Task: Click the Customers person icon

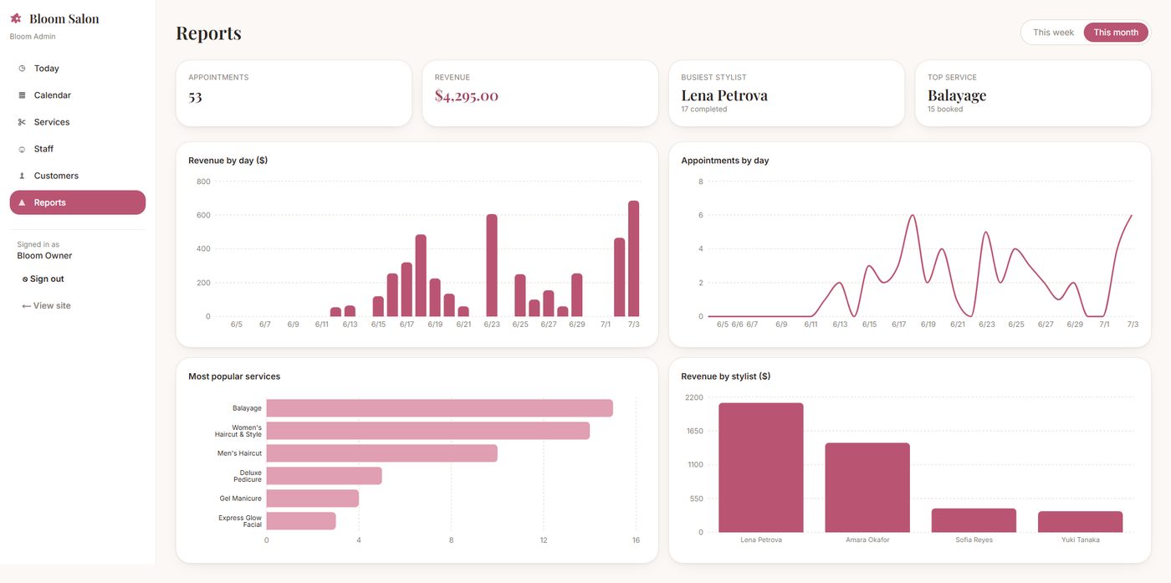Action: [x=22, y=176]
